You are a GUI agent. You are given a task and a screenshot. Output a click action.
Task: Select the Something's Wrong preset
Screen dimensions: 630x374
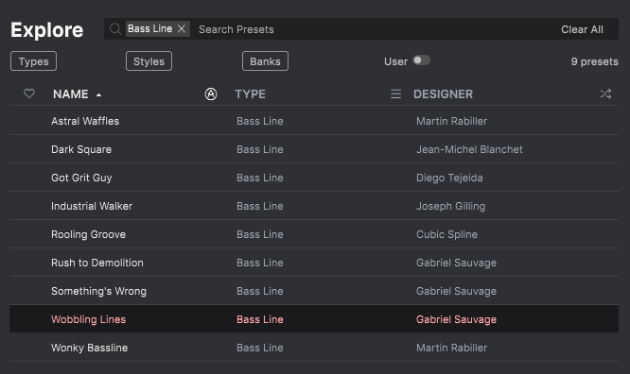[314, 291]
